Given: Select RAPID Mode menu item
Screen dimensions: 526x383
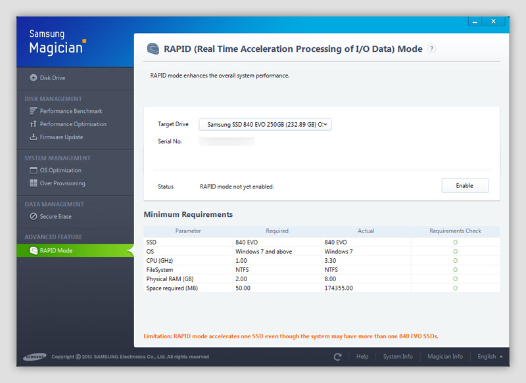Looking at the screenshot, I should pos(75,250).
